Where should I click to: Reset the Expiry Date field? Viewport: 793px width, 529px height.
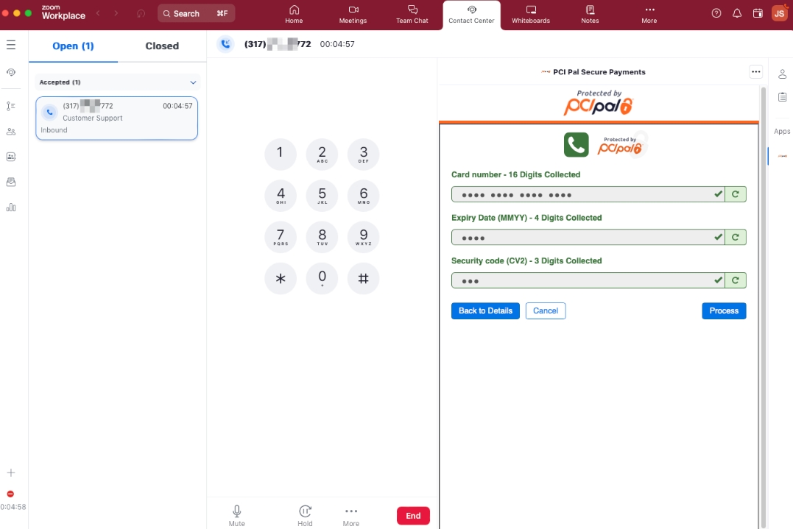click(736, 237)
